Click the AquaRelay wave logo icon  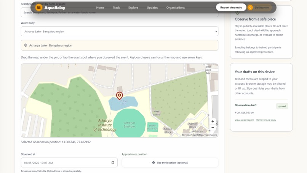tap(39, 8)
